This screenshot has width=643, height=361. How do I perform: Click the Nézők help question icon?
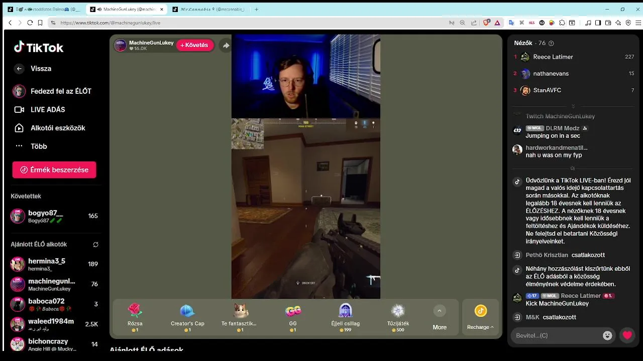(551, 44)
